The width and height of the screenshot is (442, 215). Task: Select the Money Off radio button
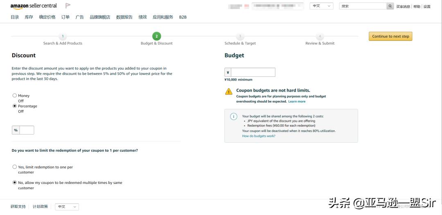[x=15, y=95]
